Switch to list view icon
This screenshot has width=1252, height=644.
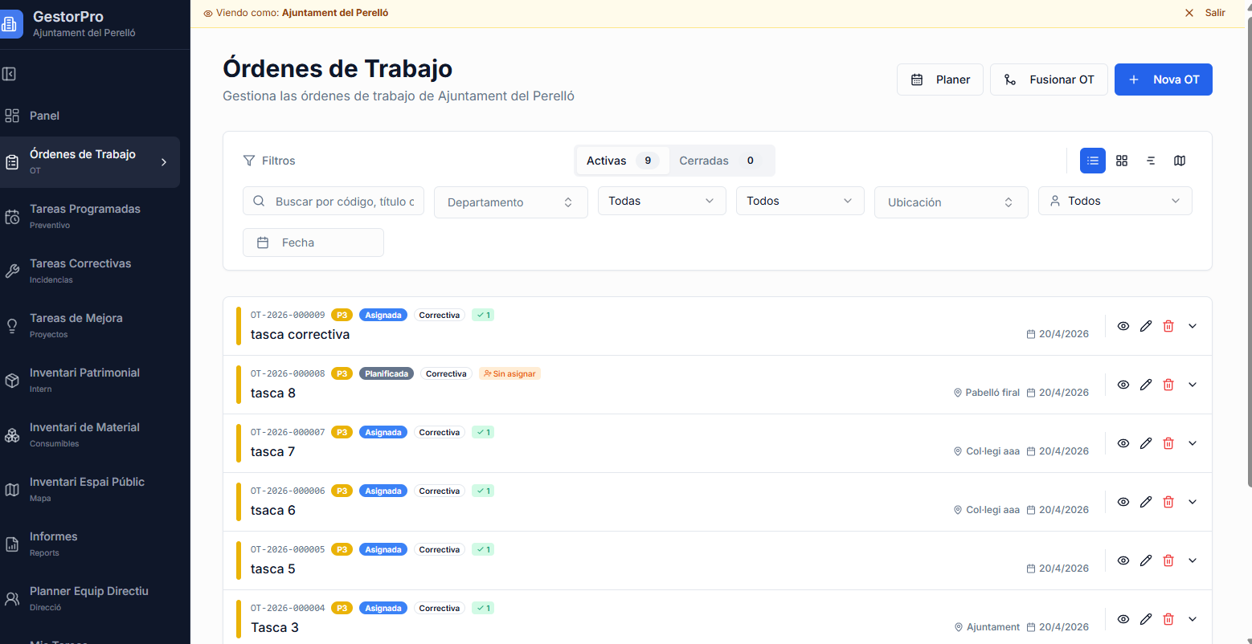[x=1093, y=161]
